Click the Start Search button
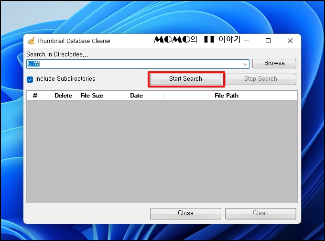325x241 pixels. click(x=186, y=79)
